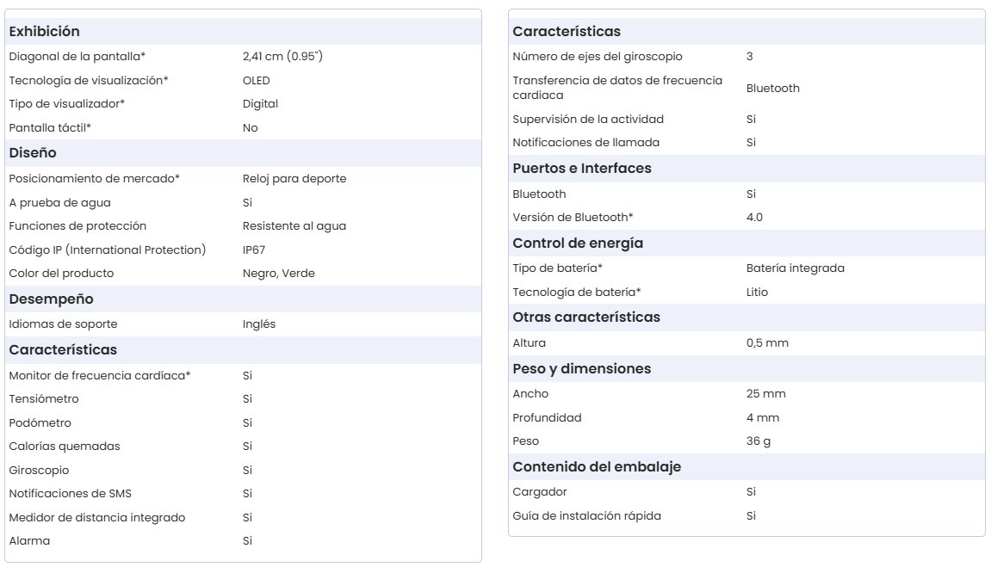Select the Control de energía heading

578,243
